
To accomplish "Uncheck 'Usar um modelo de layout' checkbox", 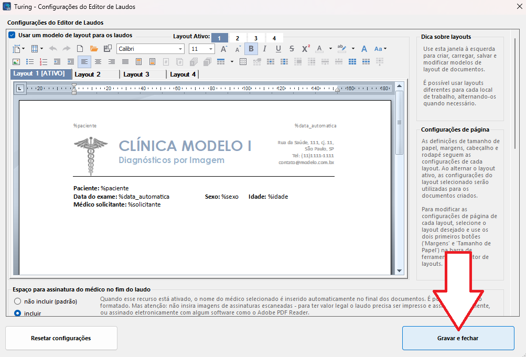I will pyautogui.click(x=12, y=35).
